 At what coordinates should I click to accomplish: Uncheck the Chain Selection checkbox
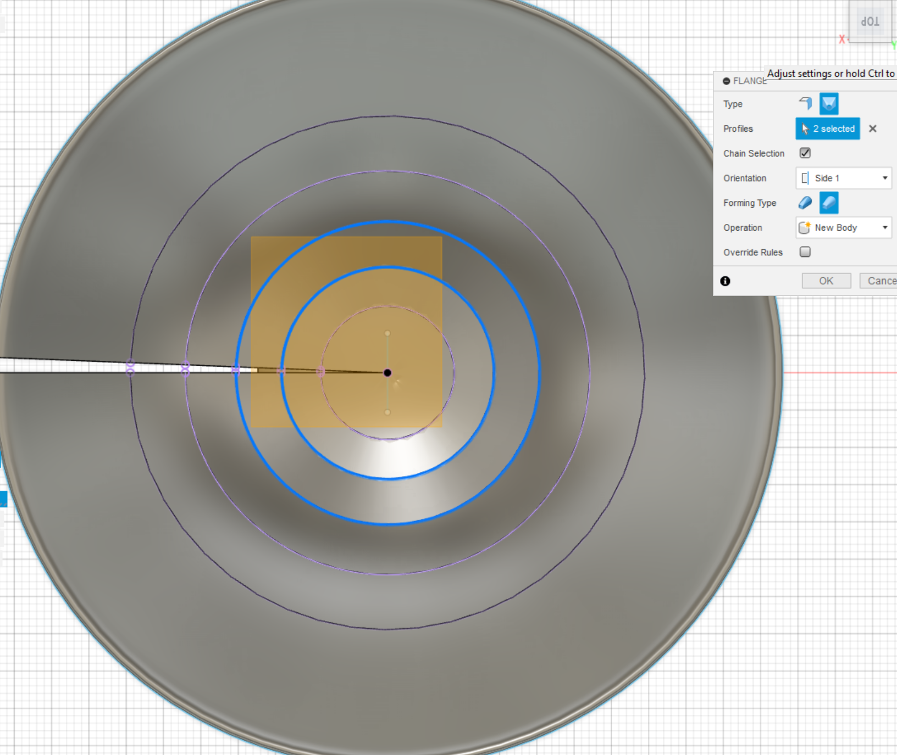pos(805,153)
